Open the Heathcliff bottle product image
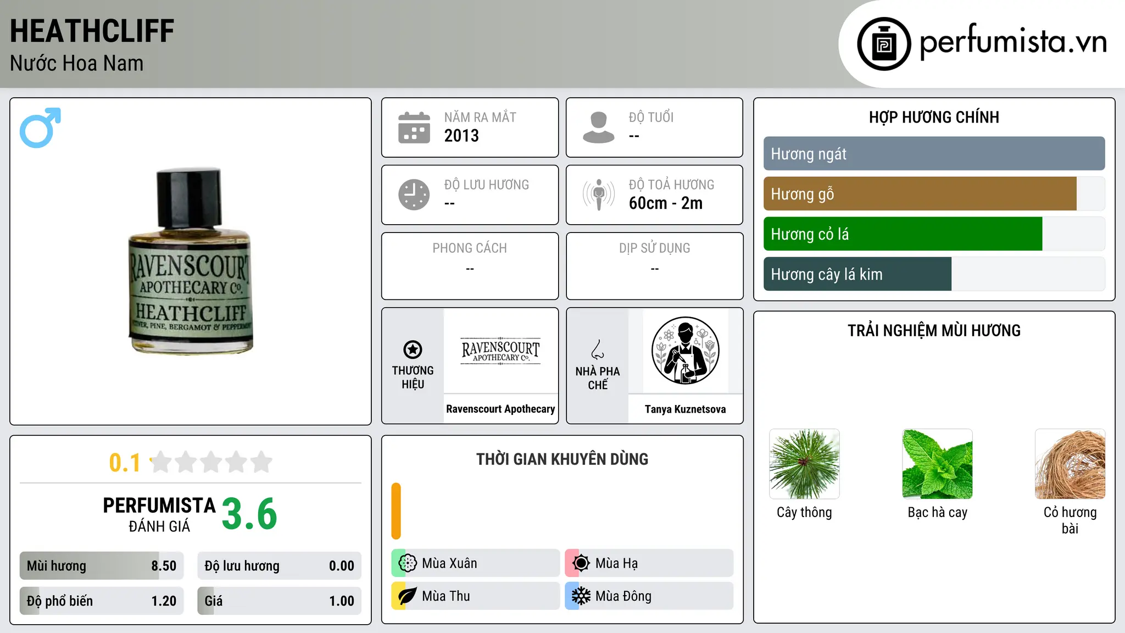 point(191,261)
